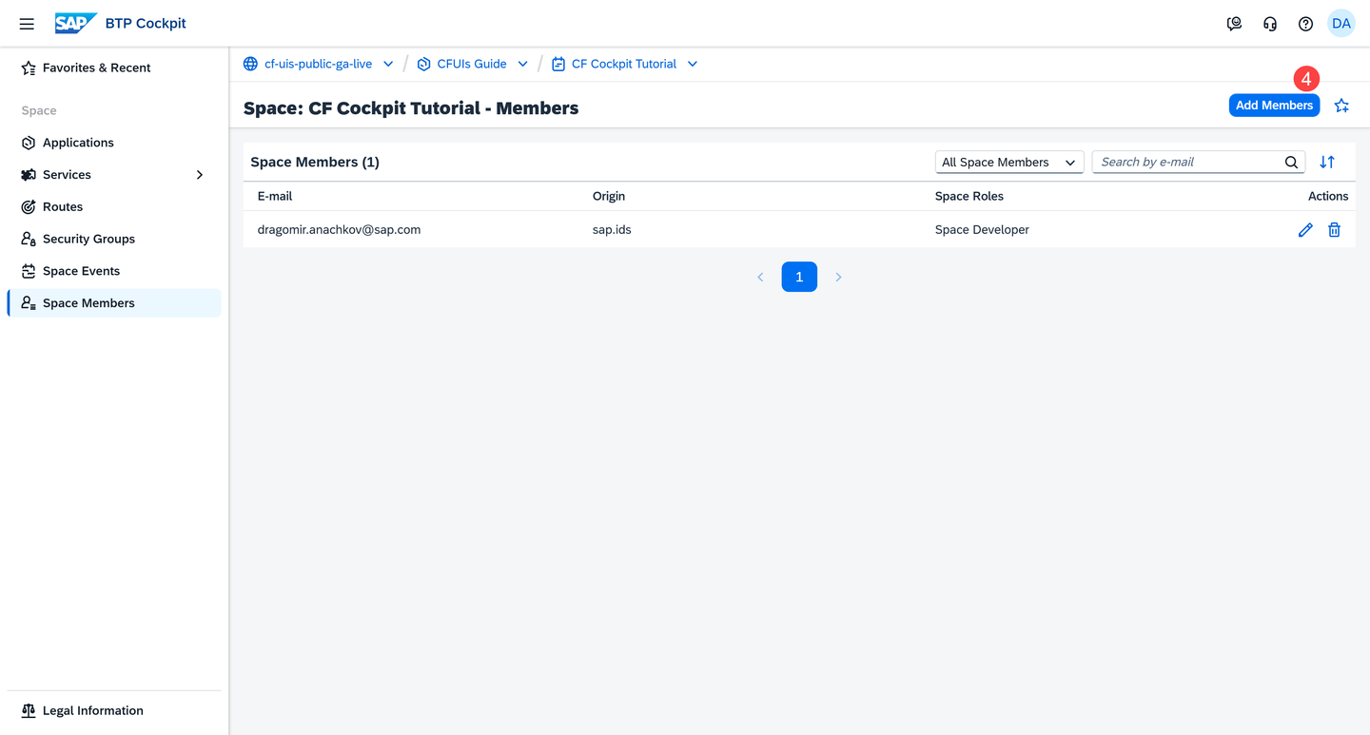
Task: Click the search magnifier icon
Action: [x=1291, y=163]
